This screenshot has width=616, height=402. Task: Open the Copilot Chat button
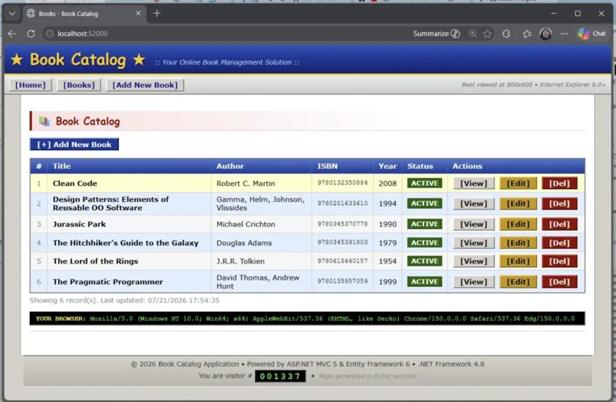pyautogui.click(x=592, y=34)
